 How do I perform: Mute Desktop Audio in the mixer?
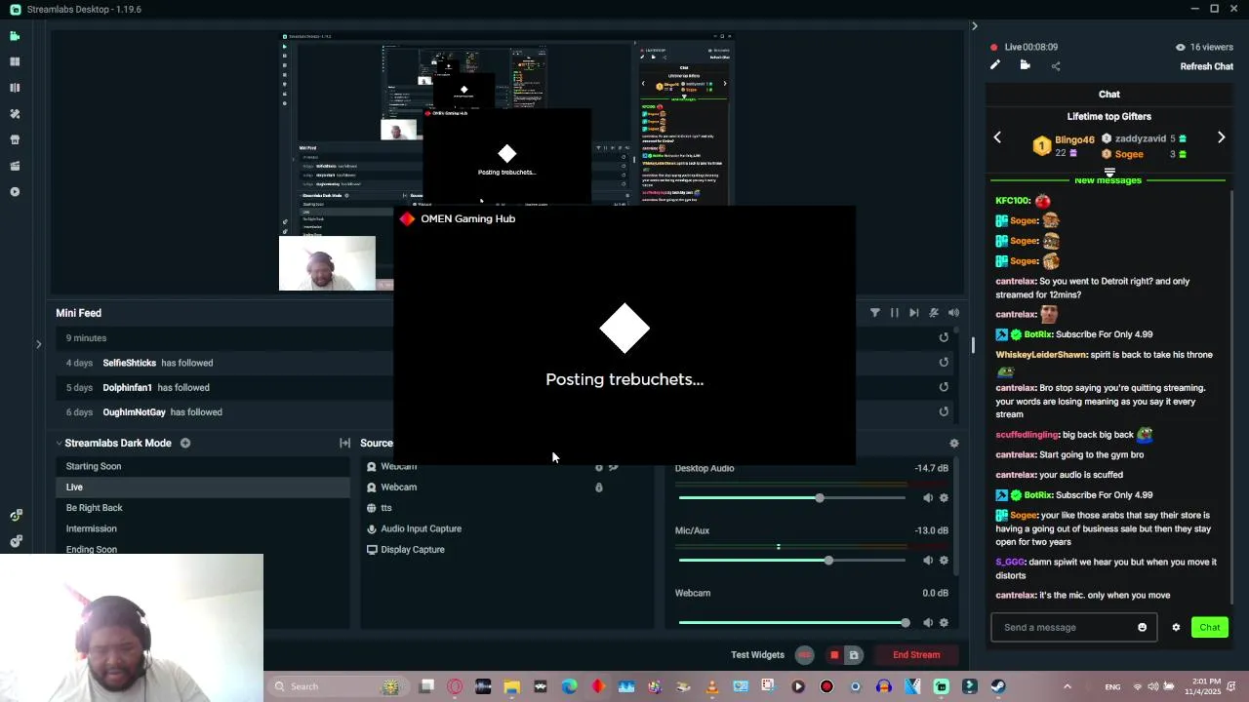click(928, 498)
